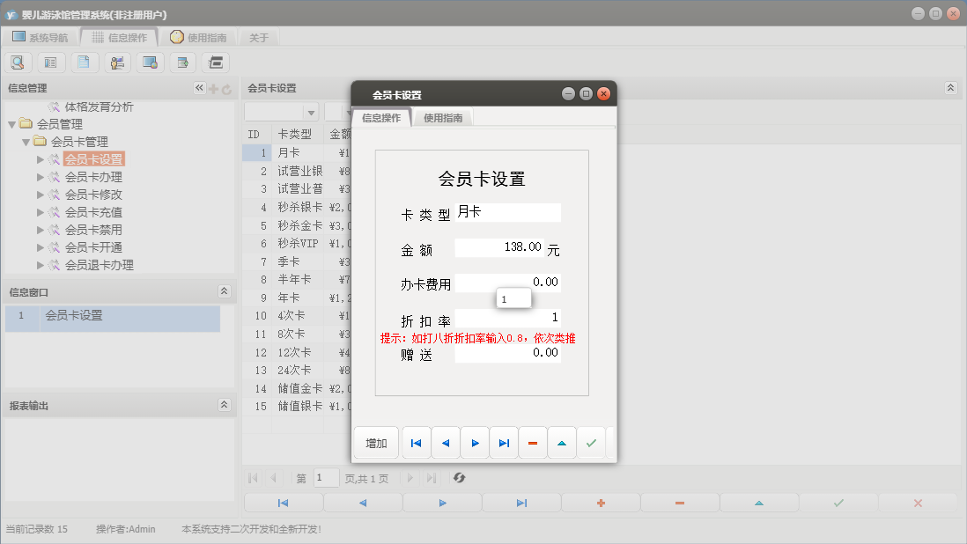Image resolution: width=967 pixels, height=544 pixels.
Task: Click the red delete record icon in the dialog
Action: pos(533,442)
